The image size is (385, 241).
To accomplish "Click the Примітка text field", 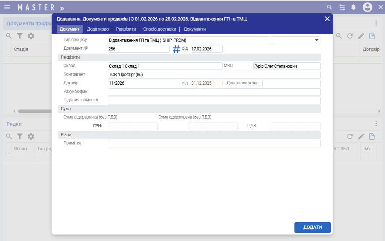I will point(214,144).
